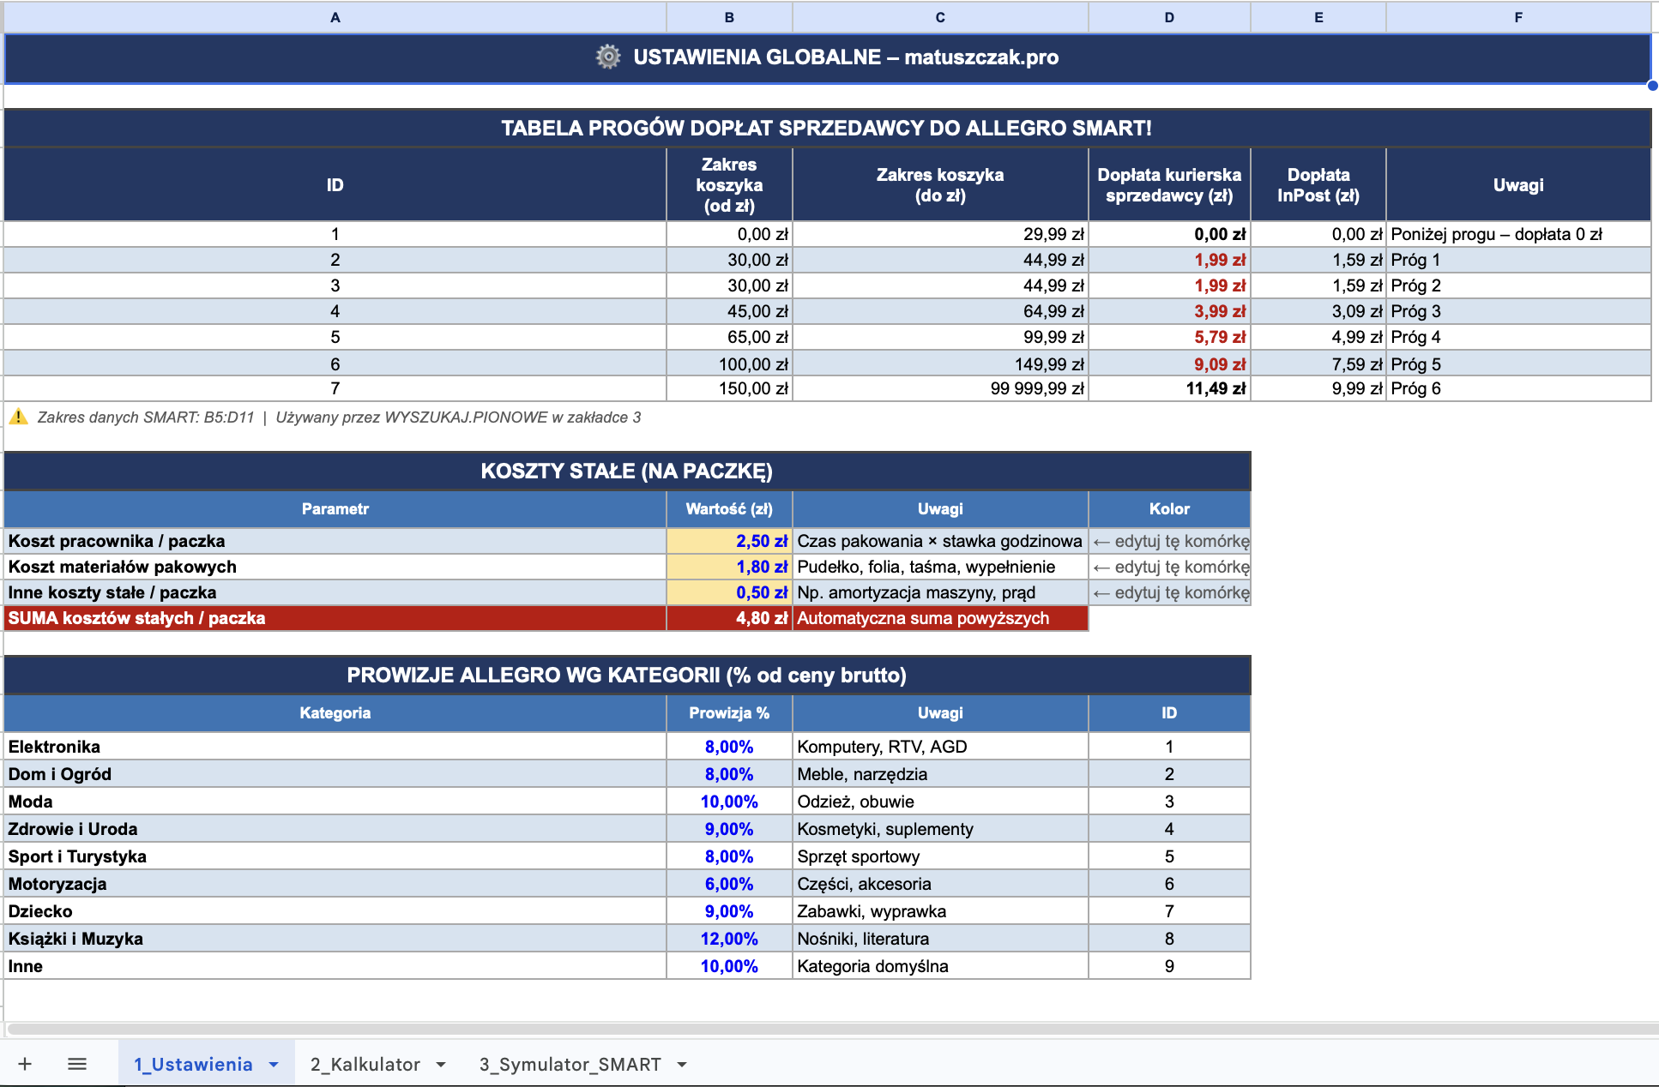Click the blue selection fill handle dot

pyautogui.click(x=1652, y=85)
